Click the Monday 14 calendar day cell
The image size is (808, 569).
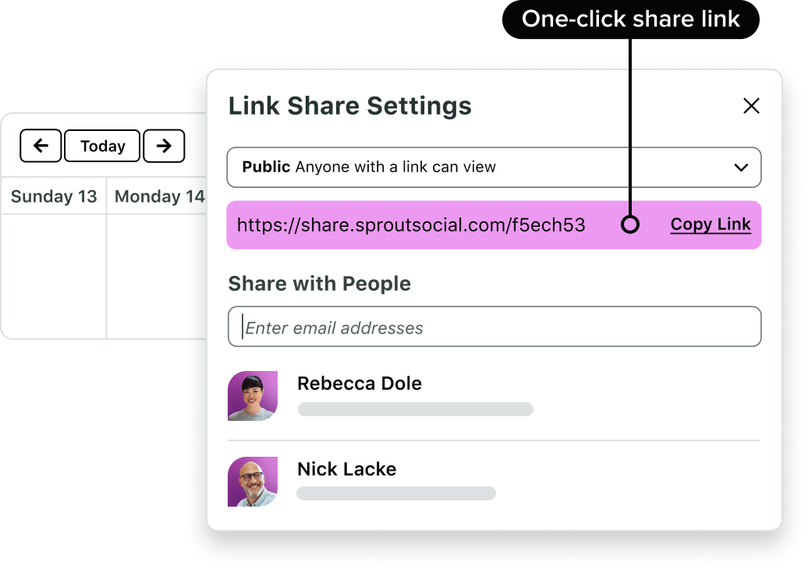(156, 275)
